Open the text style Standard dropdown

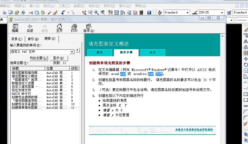pyautogui.click(x=187, y=13)
